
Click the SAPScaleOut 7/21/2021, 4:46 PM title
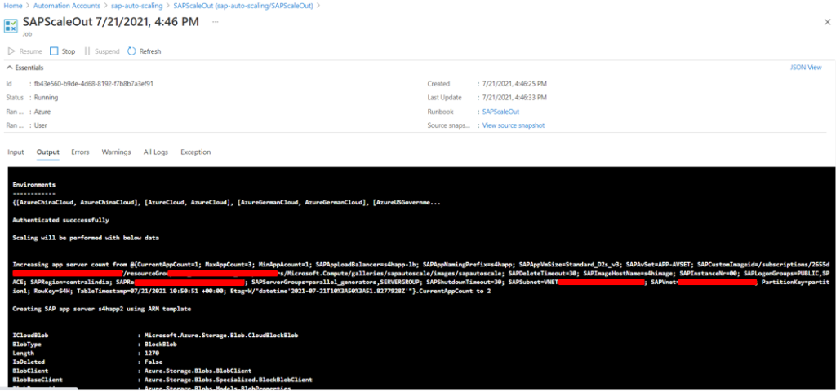pos(111,22)
